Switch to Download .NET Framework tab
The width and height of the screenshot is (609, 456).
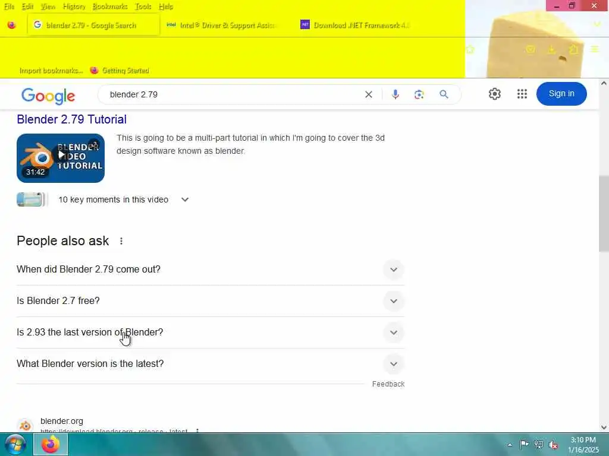[354, 25]
